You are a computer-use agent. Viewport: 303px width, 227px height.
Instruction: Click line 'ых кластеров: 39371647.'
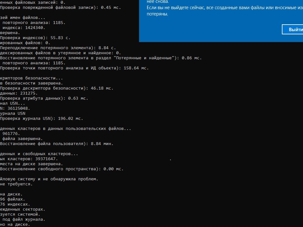[29, 159]
